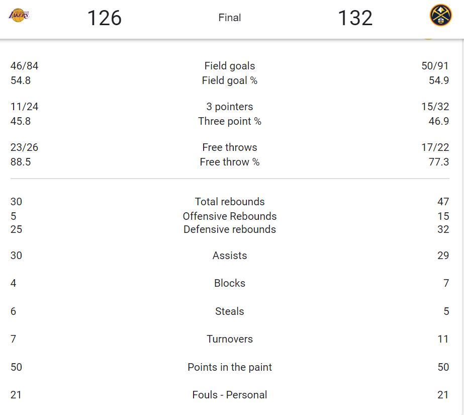The height and width of the screenshot is (415, 464).
Task: Click the Fouls - Personal label
Action: (230, 395)
